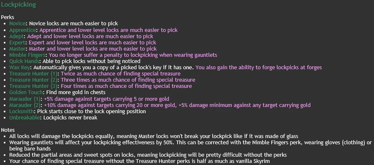
Task: Click the Perks section heading
Action: [7, 17]
